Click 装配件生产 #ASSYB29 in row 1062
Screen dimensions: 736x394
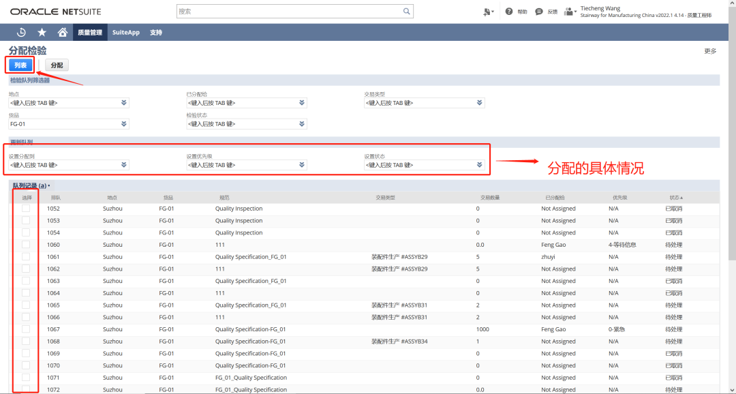pos(399,269)
